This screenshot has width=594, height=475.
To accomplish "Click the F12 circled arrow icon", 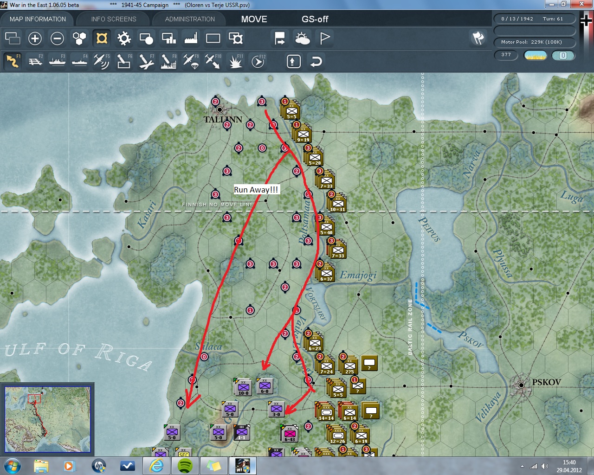I will pos(258,61).
